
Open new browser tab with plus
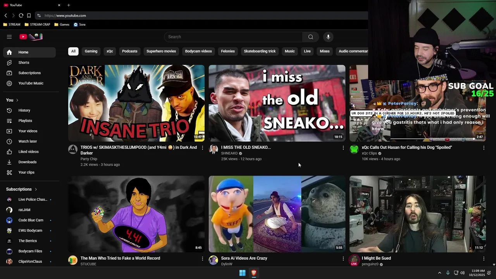click(x=69, y=5)
